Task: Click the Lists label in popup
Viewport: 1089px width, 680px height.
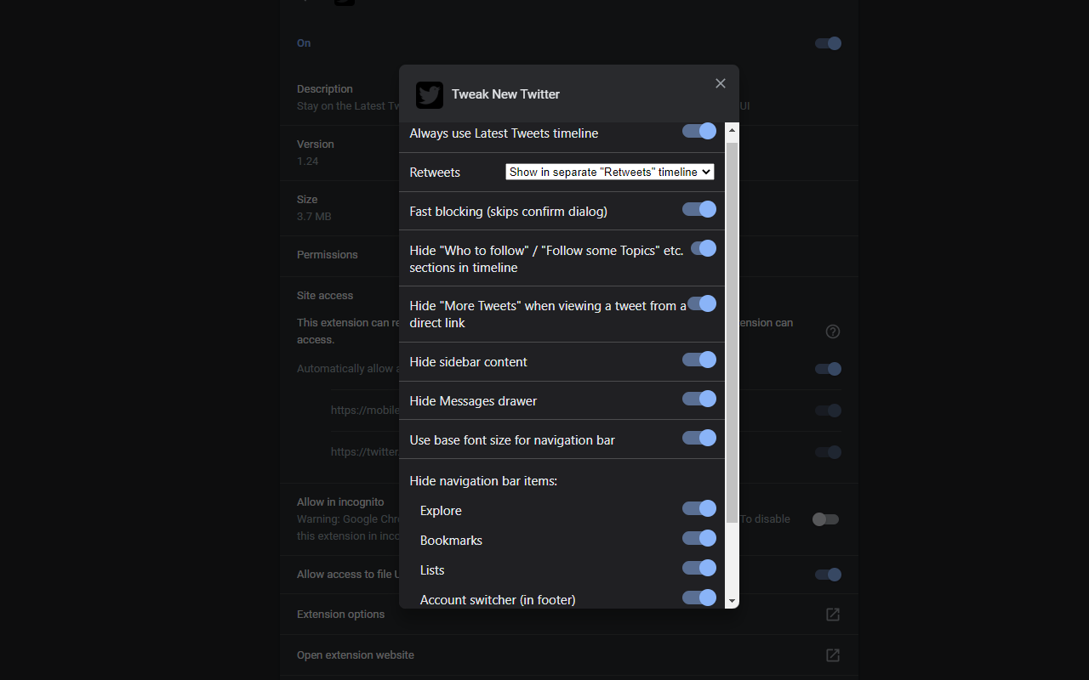Action: (x=432, y=570)
